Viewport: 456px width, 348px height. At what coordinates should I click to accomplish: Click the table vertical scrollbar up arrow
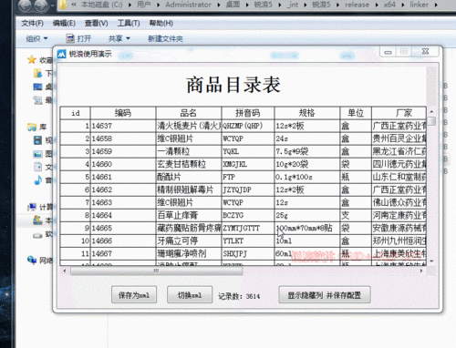[431, 111]
